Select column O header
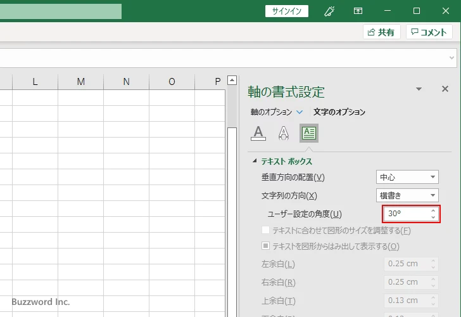Screen dimensions: 461x317 click(x=172, y=82)
